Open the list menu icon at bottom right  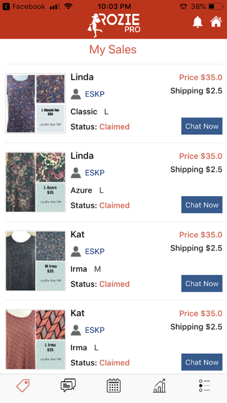coord(204,386)
